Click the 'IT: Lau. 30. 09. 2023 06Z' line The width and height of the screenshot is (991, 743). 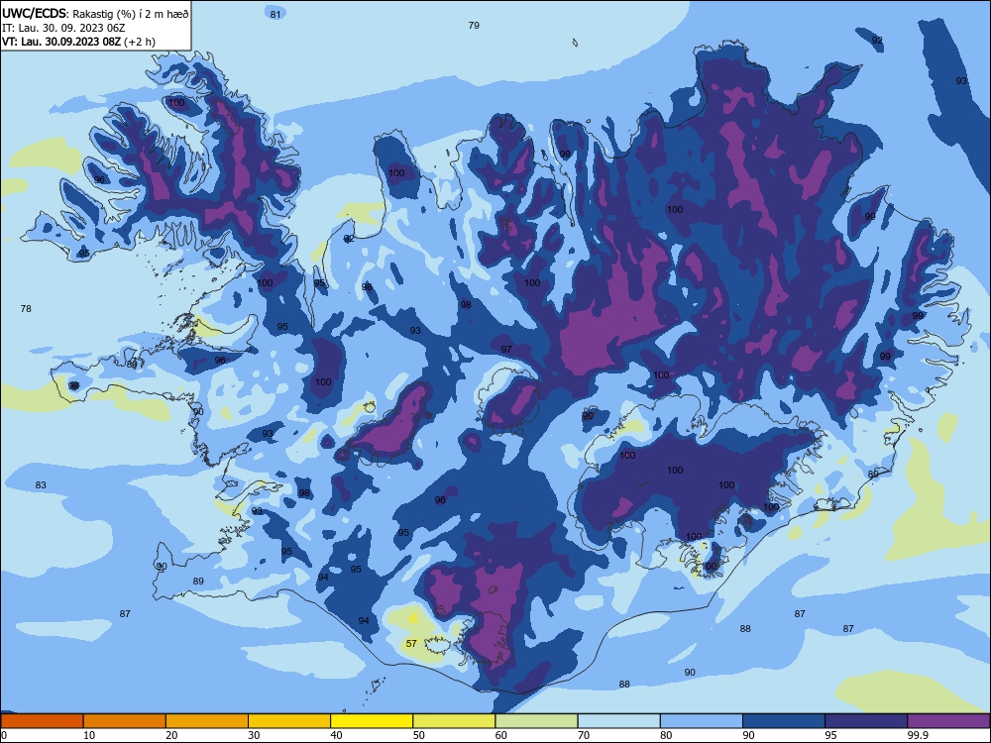click(63, 28)
